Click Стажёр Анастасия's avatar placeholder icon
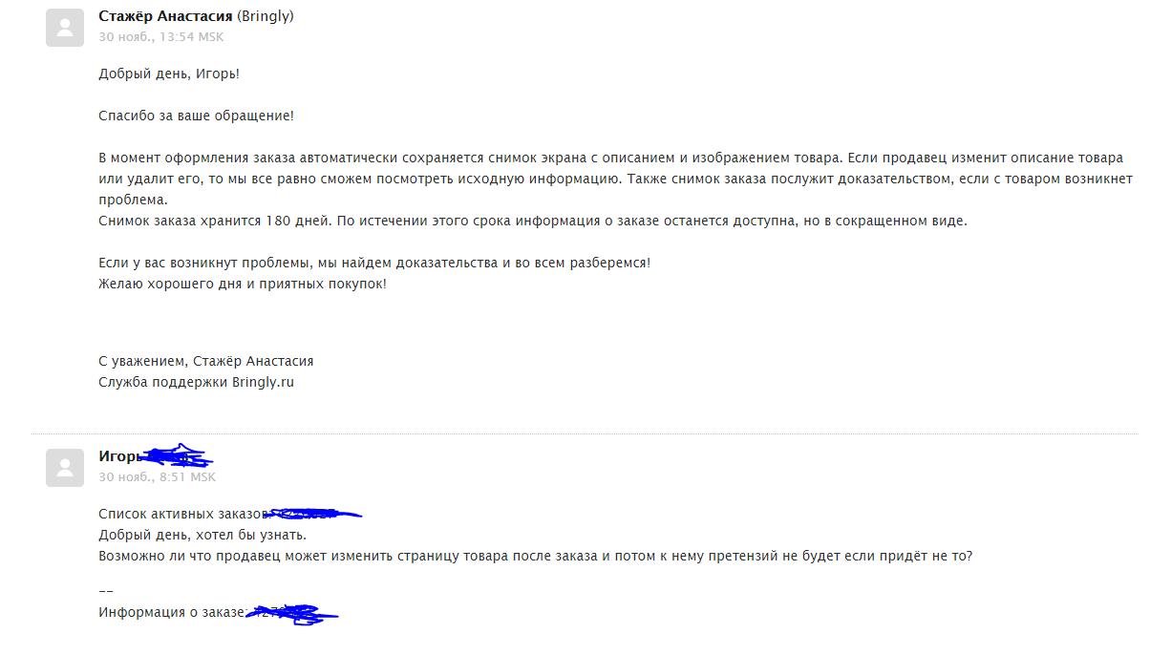 coord(65,28)
